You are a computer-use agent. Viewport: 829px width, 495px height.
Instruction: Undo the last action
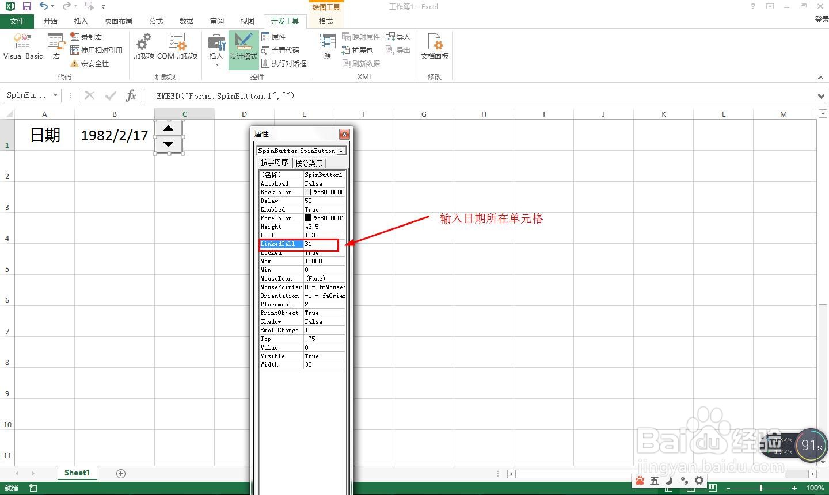point(44,6)
